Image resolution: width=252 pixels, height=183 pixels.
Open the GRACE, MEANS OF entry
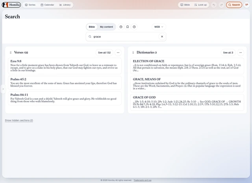tap(187, 84)
